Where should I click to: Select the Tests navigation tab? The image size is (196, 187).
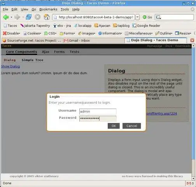[x=74, y=52]
